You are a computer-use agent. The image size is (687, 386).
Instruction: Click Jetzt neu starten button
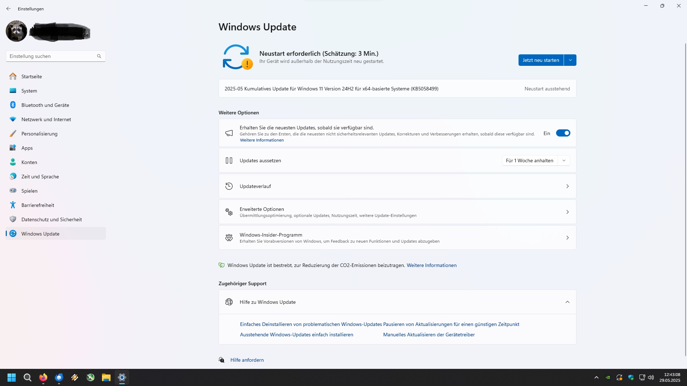tap(541, 60)
